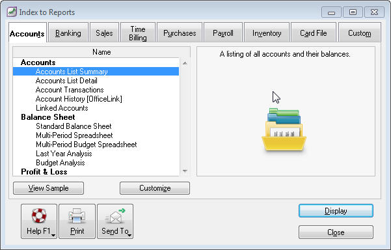This screenshot has width=391, height=250.
Task: Maximize the Index to Reports window
Action: point(353,12)
